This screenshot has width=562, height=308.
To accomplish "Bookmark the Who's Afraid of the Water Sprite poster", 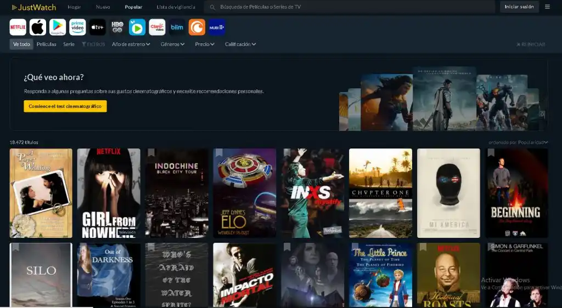I will (151, 247).
